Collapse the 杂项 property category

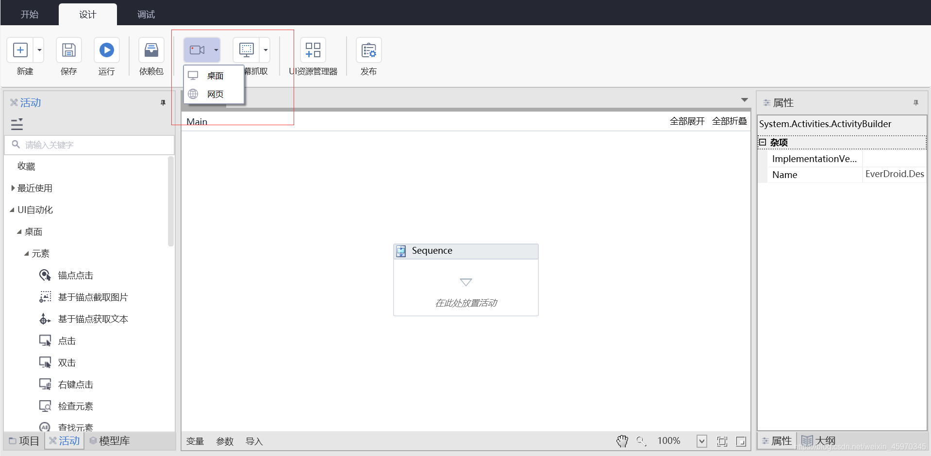(763, 142)
